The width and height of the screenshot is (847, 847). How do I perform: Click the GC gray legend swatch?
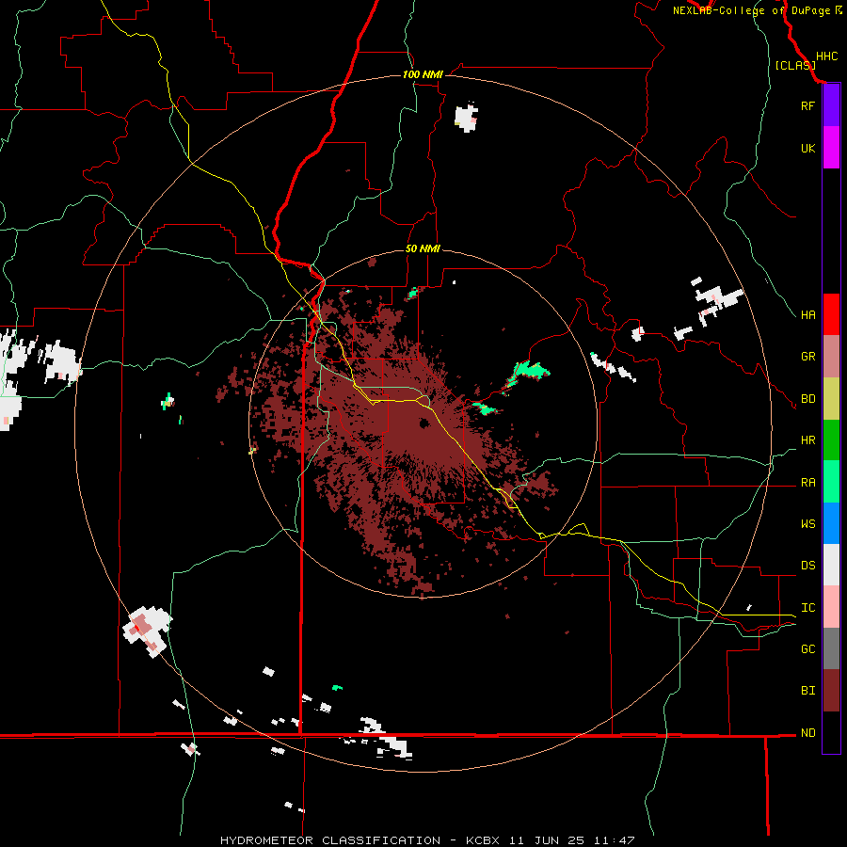tap(831, 648)
